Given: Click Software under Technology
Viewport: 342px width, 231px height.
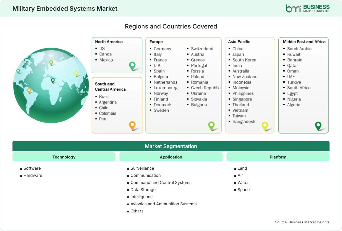Looking at the screenshot, I should (32, 168).
